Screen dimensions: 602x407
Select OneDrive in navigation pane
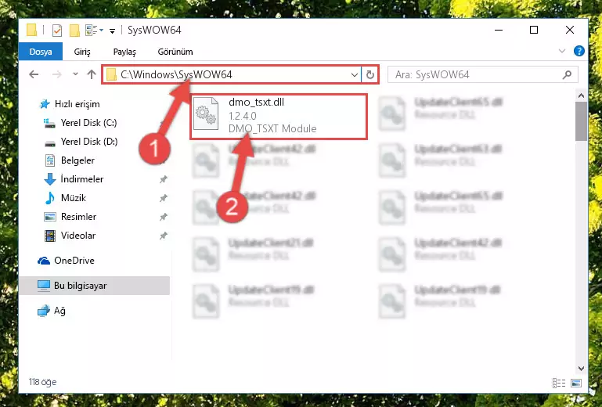66,261
